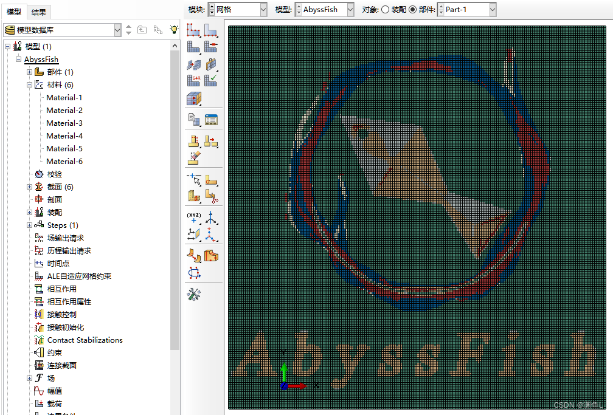Open the Mesh Manager table icon
Viewport: 613px width, 415px height.
tap(211, 120)
